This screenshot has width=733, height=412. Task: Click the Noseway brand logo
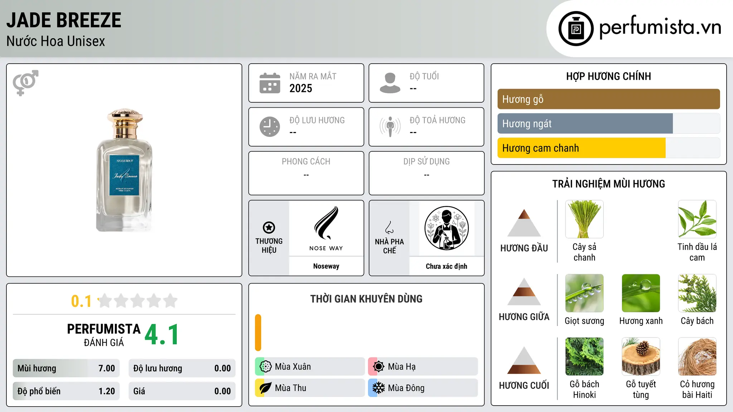tap(326, 229)
